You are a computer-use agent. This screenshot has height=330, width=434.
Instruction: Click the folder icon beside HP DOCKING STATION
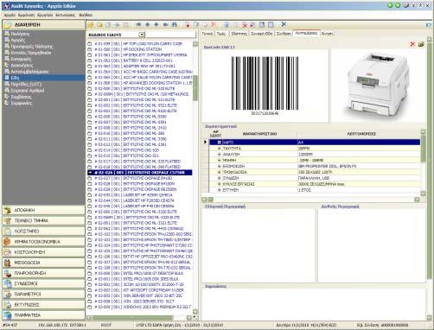click(x=90, y=49)
